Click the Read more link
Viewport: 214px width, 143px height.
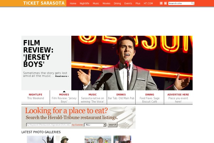click(x=62, y=76)
